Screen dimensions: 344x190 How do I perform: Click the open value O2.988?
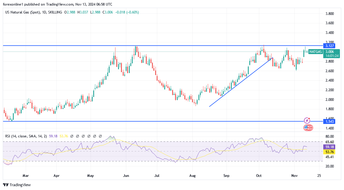[x=70, y=12]
